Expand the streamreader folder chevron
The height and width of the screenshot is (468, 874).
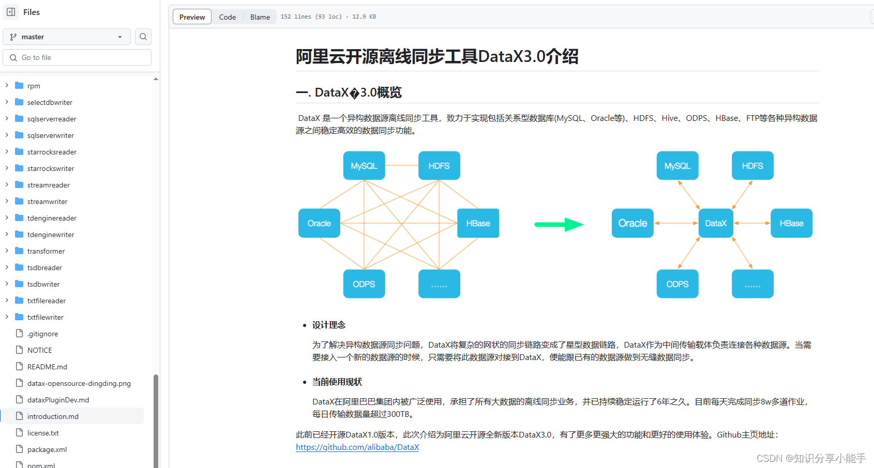[x=7, y=184]
